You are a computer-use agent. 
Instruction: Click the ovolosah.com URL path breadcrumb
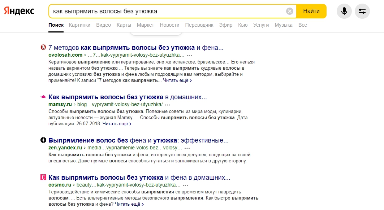[x=136, y=55]
